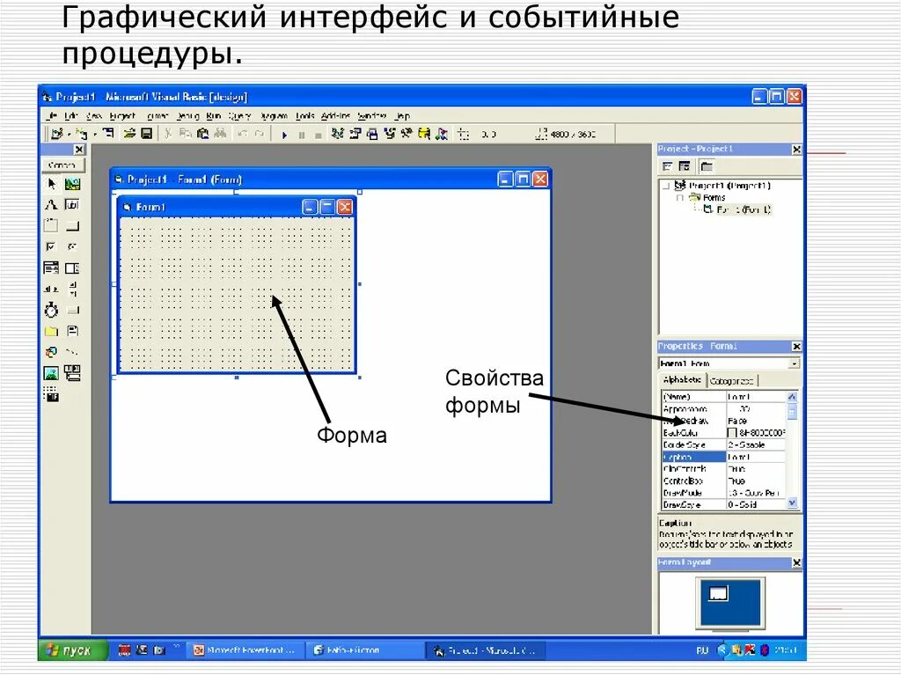Select the Label control tool
Screen dimensions: 901x675
[x=51, y=205]
